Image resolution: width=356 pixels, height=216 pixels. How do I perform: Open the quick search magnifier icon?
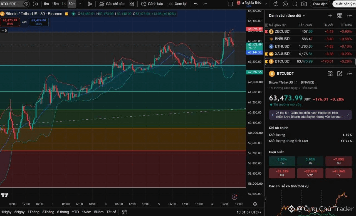click(276, 4)
